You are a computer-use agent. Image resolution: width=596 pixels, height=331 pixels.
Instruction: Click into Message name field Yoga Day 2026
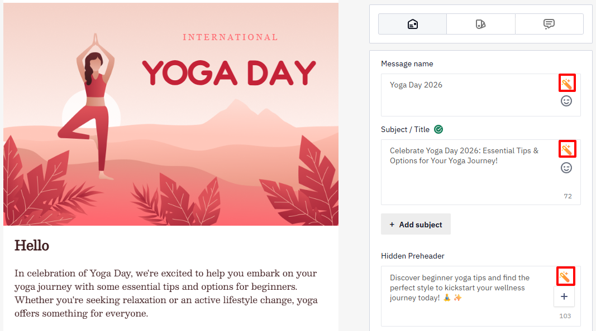tap(469, 95)
